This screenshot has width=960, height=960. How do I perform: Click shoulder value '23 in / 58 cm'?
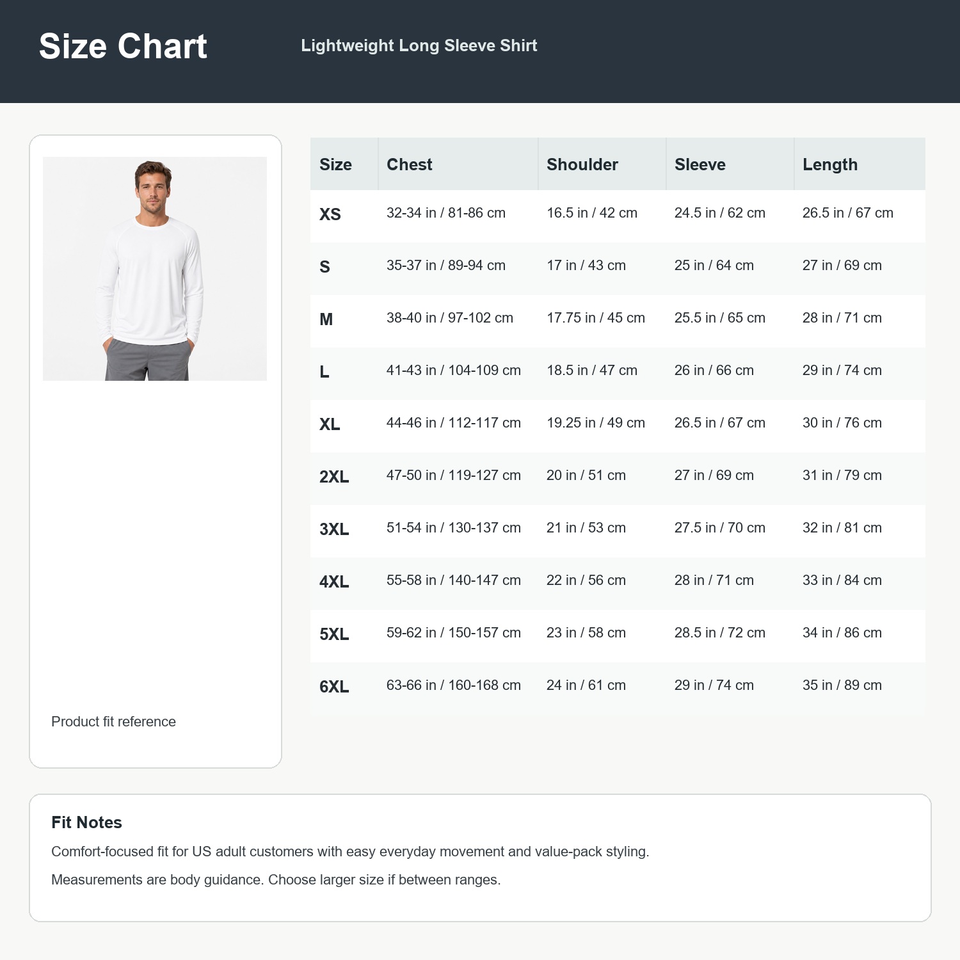[x=586, y=633]
